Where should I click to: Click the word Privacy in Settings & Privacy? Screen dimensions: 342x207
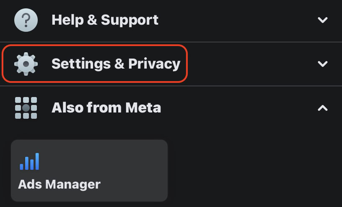(x=154, y=64)
